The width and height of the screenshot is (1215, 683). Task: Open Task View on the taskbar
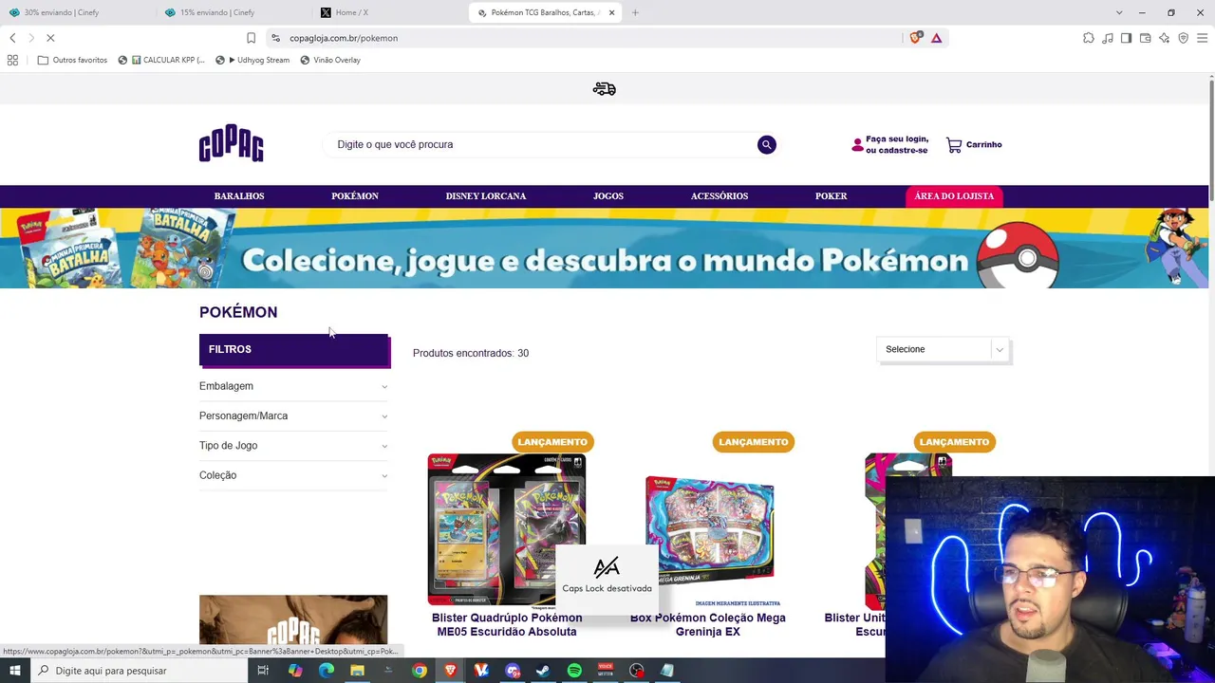pyautogui.click(x=263, y=671)
